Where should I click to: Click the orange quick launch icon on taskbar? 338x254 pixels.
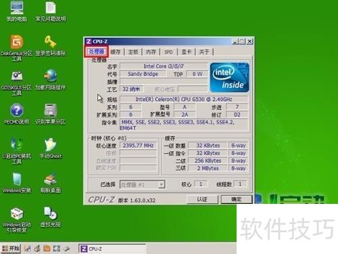[x=47, y=249]
